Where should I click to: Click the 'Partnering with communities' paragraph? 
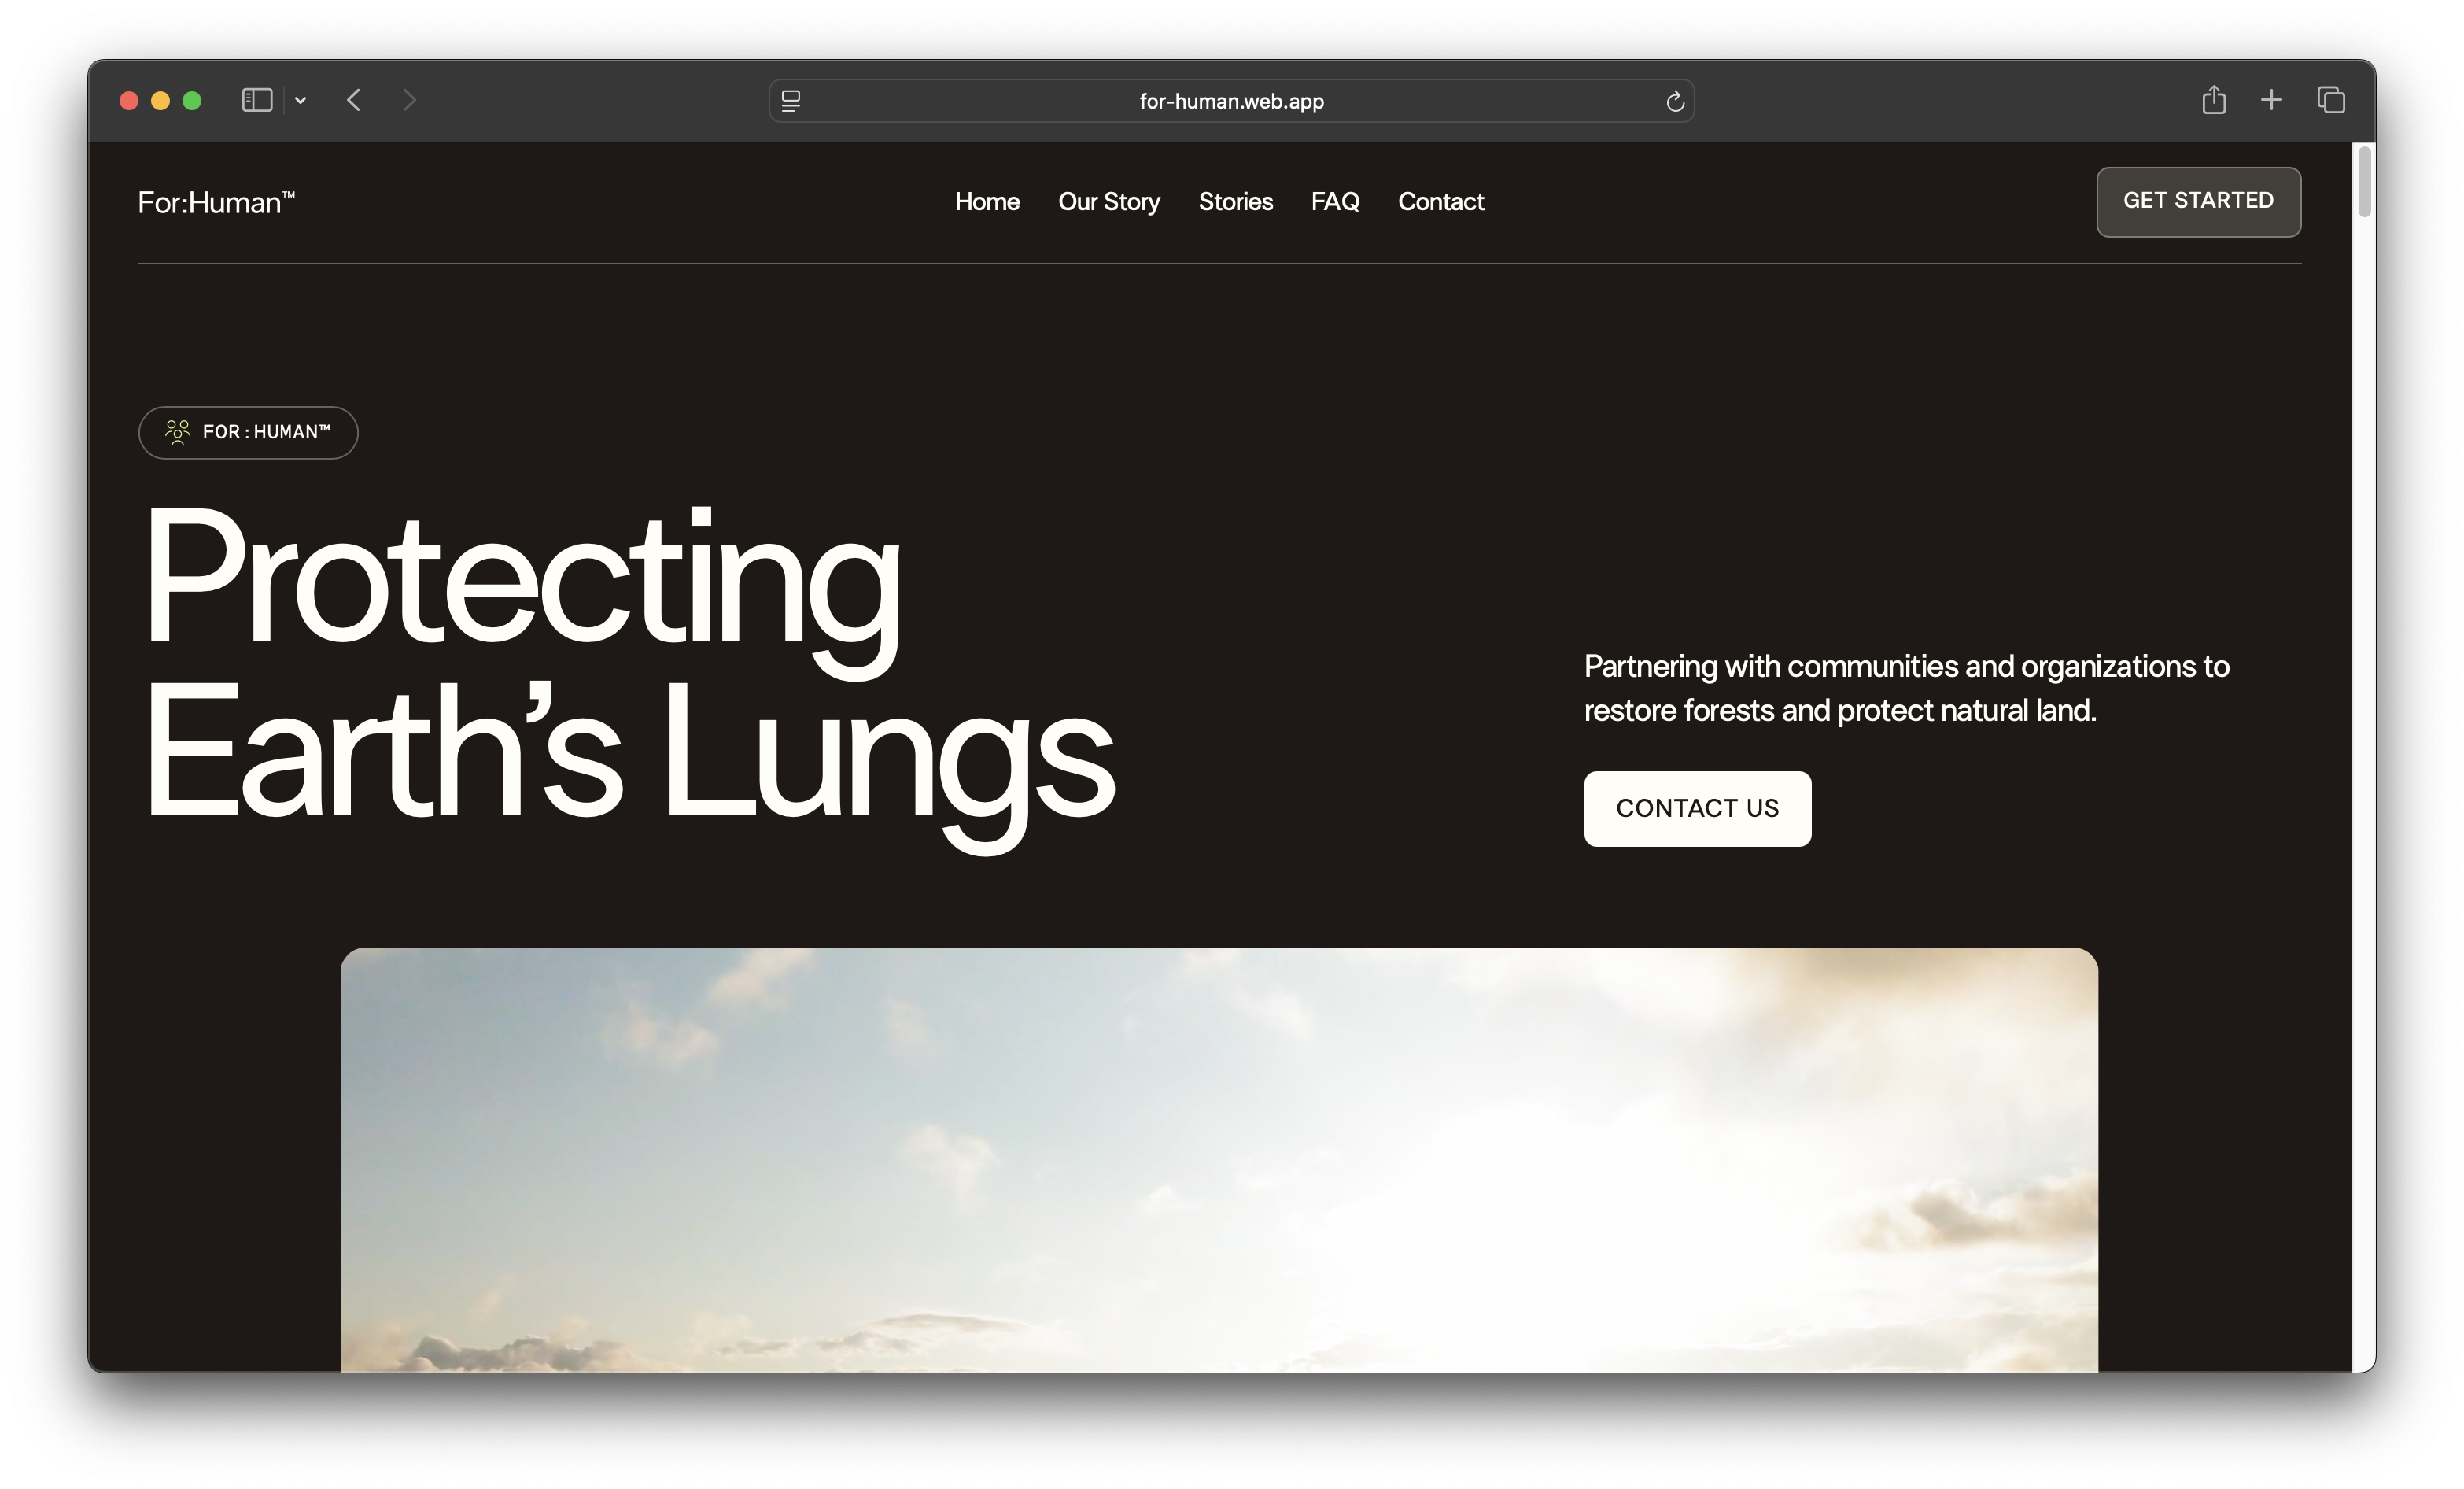[1906, 688]
